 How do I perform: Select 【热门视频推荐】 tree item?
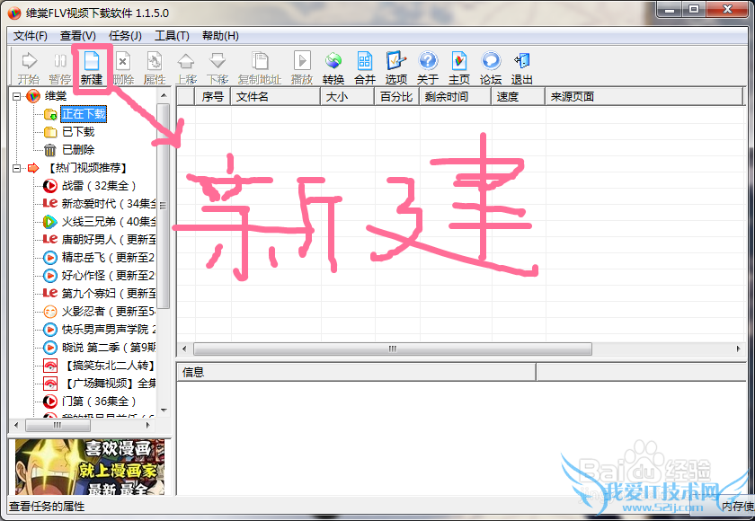tap(88, 168)
